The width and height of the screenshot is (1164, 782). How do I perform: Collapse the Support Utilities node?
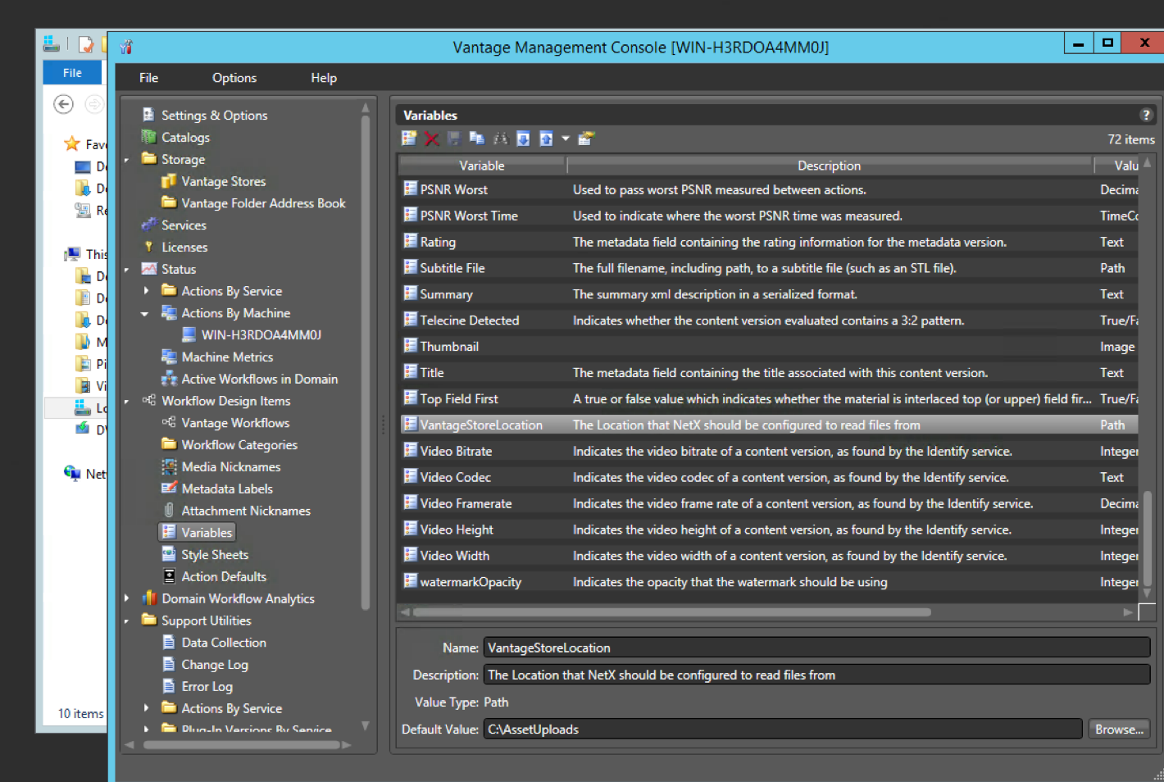point(126,621)
